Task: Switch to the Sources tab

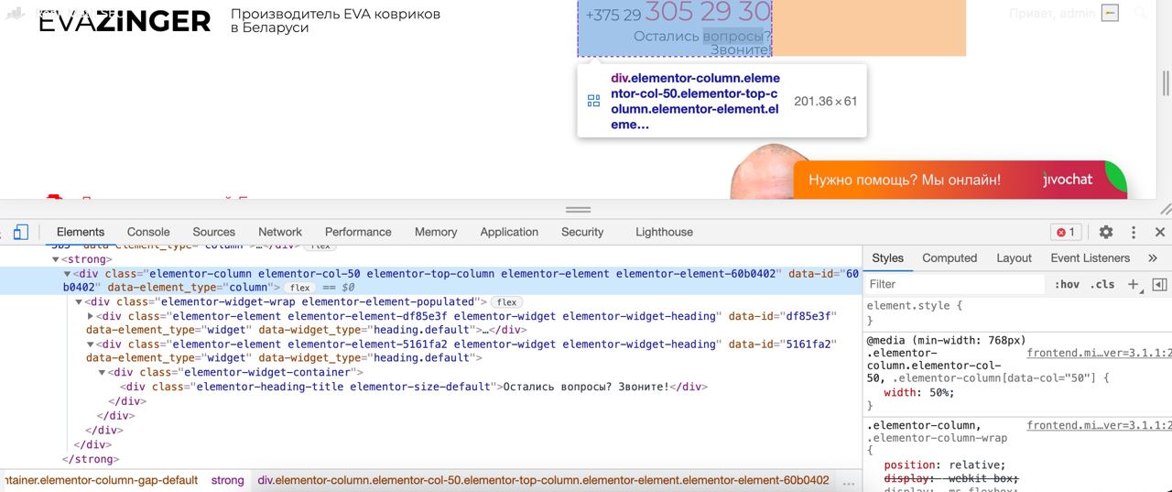Action: pos(214,232)
